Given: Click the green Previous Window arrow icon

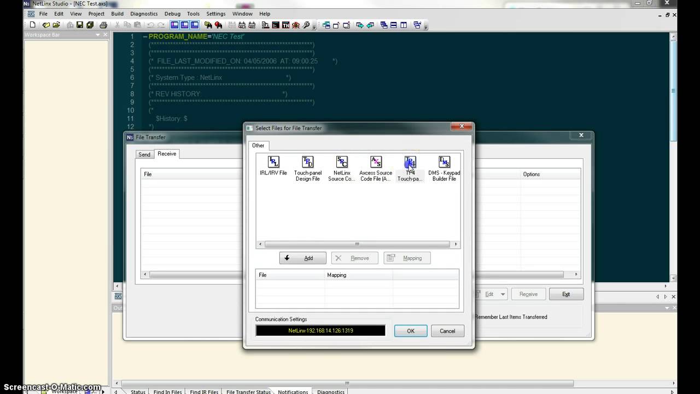Looking at the screenshot, I should [x=370, y=25].
